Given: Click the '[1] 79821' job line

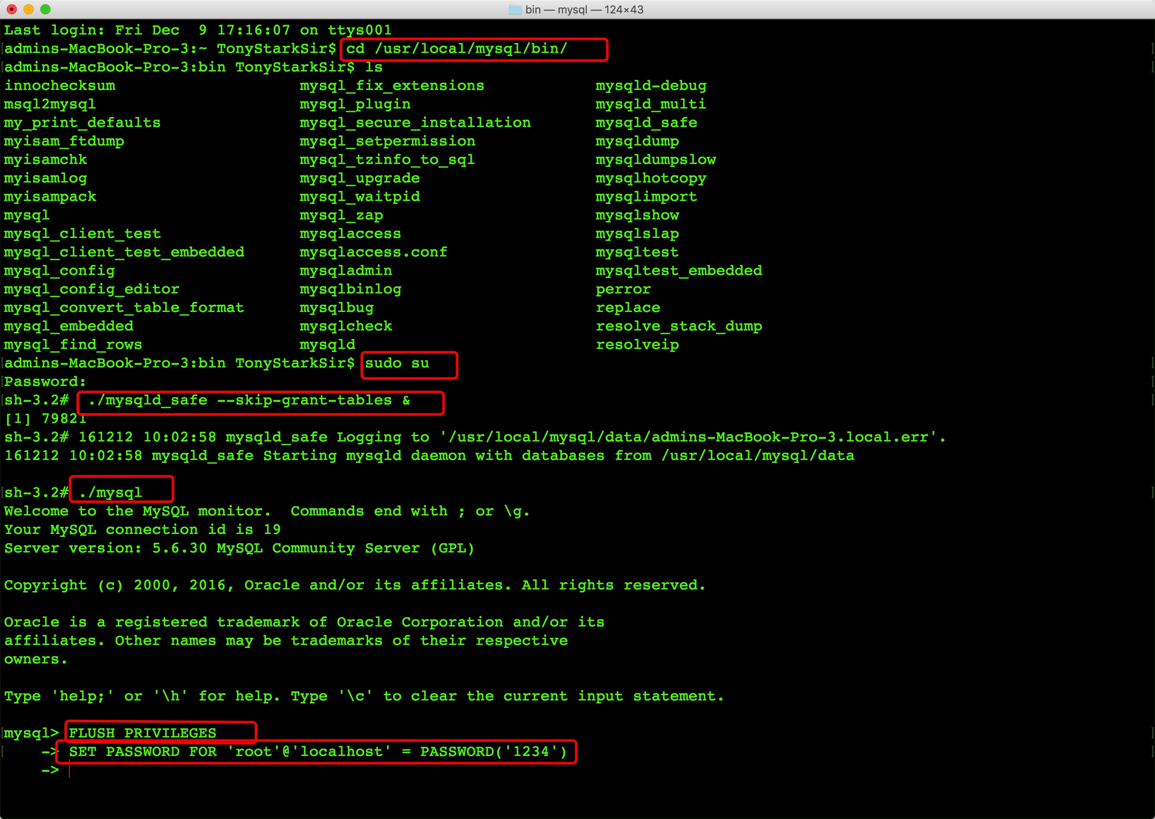Looking at the screenshot, I should tap(45, 419).
